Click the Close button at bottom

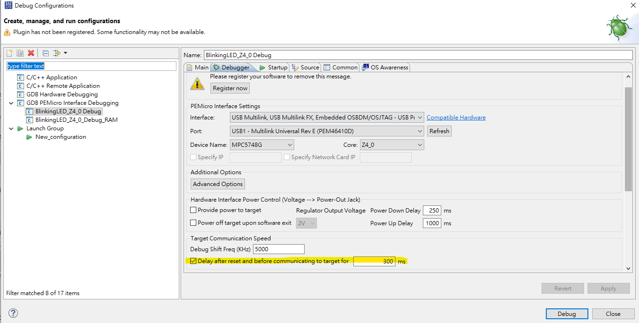tap(613, 314)
